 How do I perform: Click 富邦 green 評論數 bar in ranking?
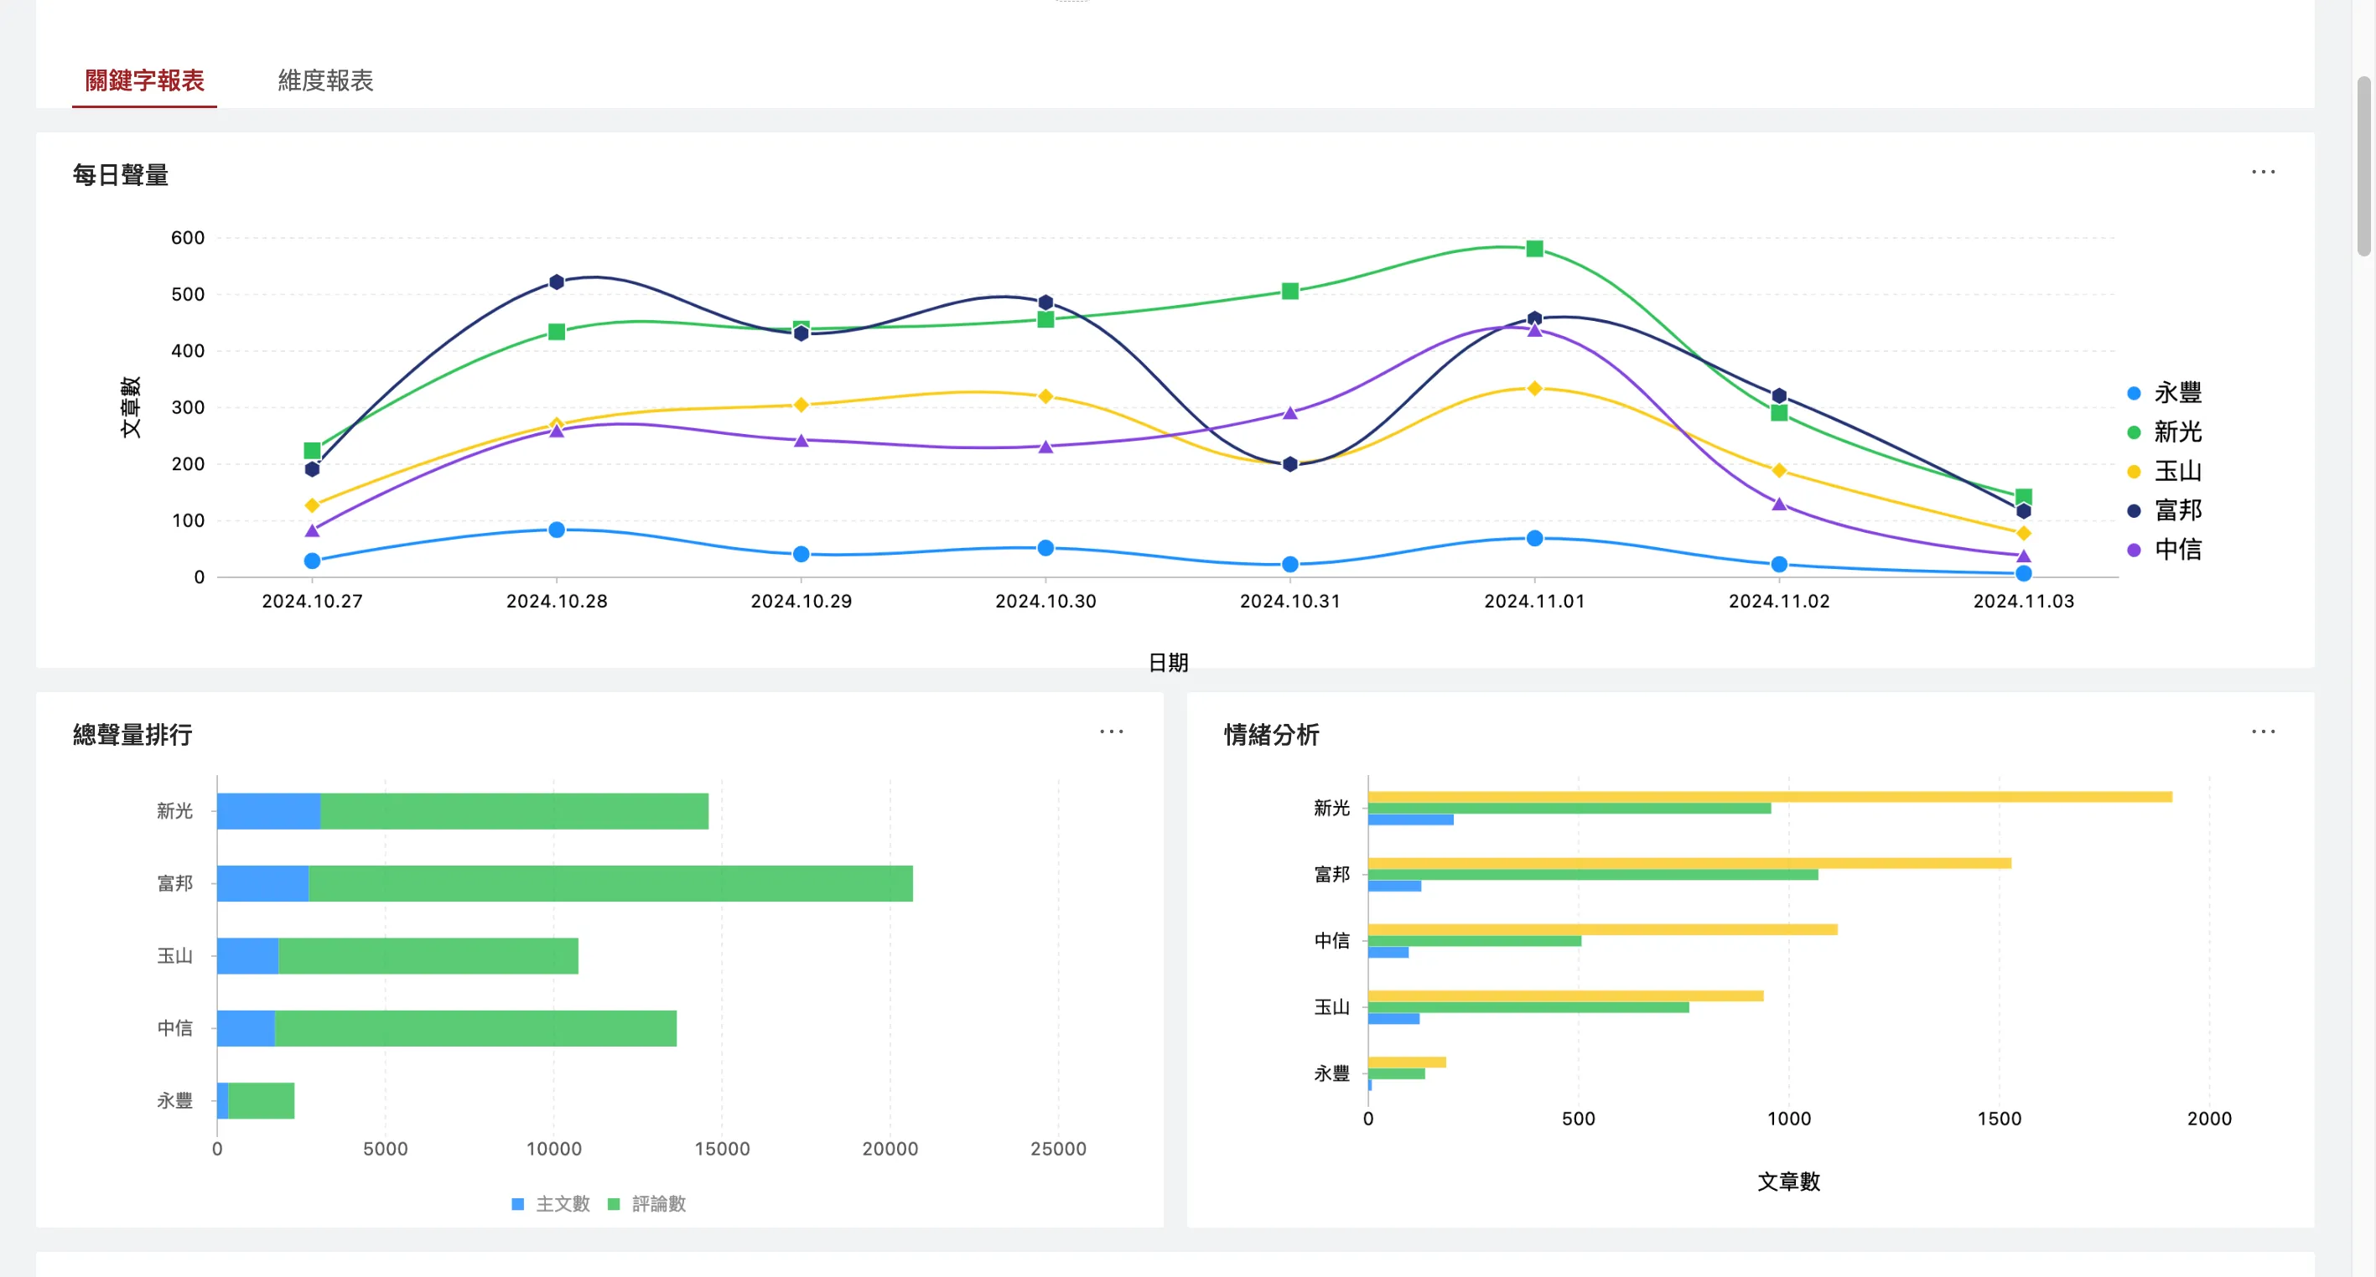pyautogui.click(x=610, y=883)
